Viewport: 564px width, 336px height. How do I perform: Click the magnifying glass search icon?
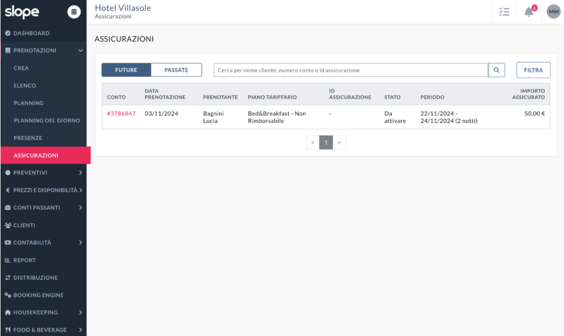pos(496,70)
